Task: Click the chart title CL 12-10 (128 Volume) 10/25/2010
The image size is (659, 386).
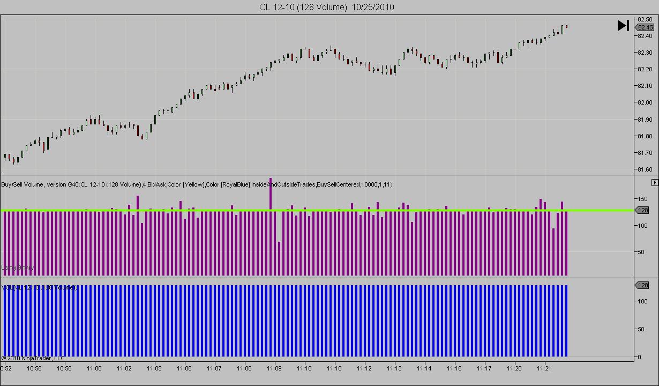Action: (327, 7)
